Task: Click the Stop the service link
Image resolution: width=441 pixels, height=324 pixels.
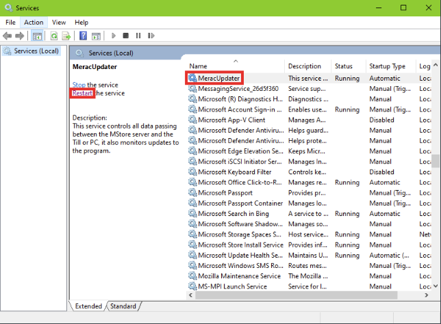Action: tap(79, 85)
